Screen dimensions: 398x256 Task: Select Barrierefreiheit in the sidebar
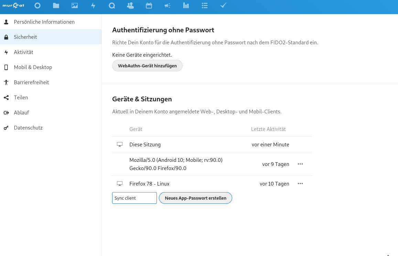[x=31, y=82]
